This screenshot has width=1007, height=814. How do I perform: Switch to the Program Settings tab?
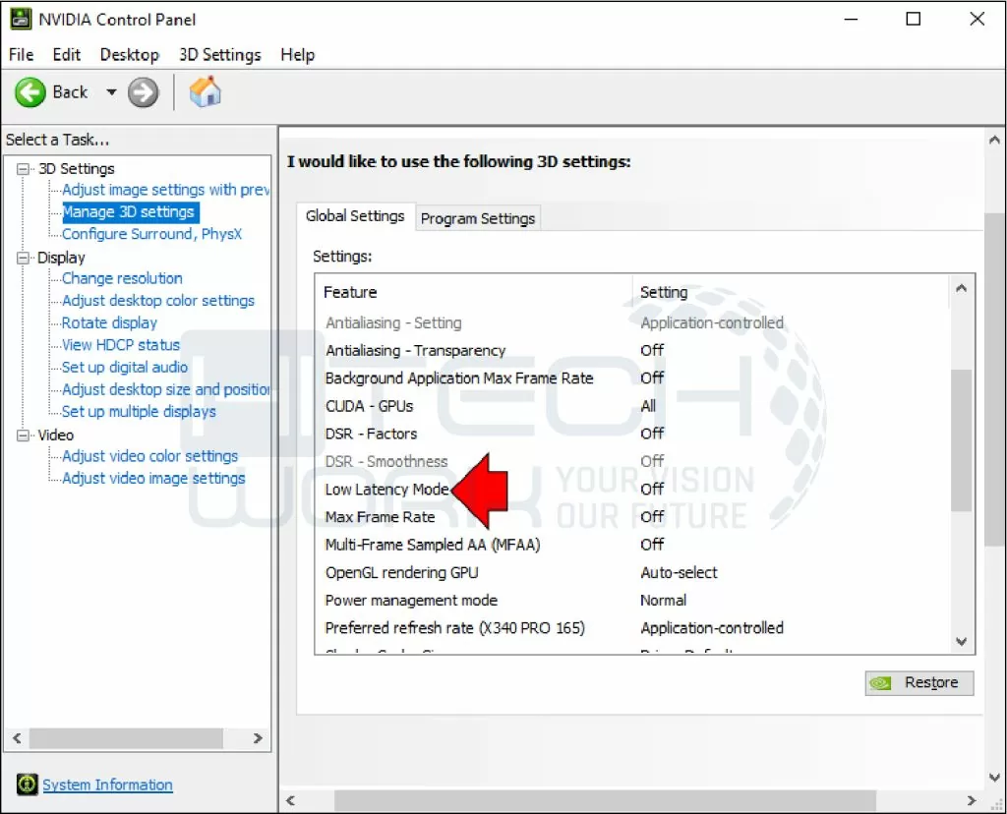(x=478, y=218)
